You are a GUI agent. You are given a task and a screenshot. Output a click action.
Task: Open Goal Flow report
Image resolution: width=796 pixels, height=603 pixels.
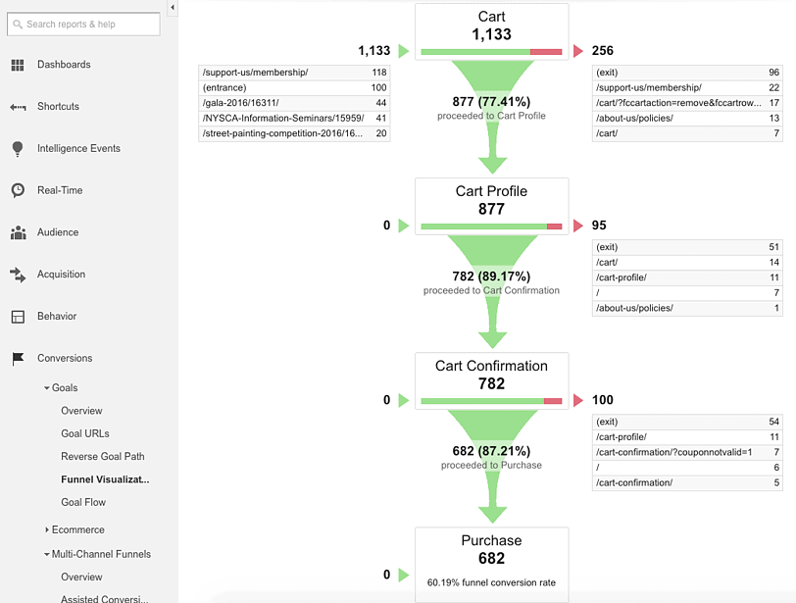click(83, 502)
